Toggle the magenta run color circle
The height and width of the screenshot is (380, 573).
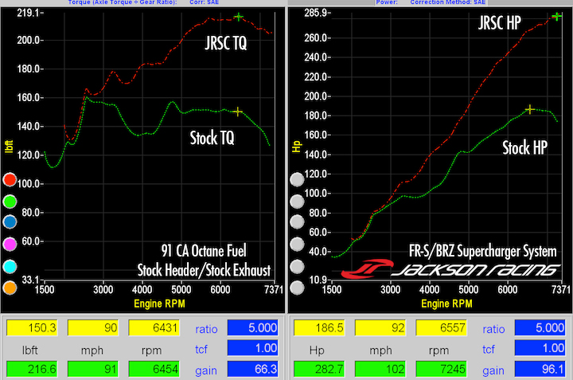point(10,244)
